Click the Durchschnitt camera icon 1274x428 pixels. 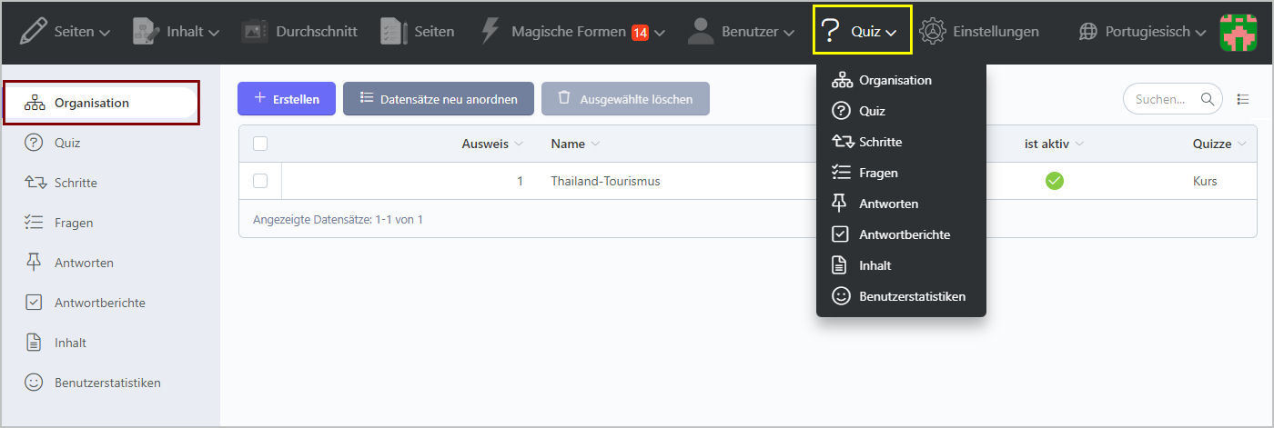click(255, 31)
